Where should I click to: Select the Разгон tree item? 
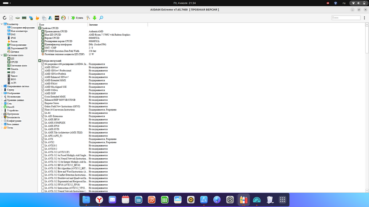14,41
